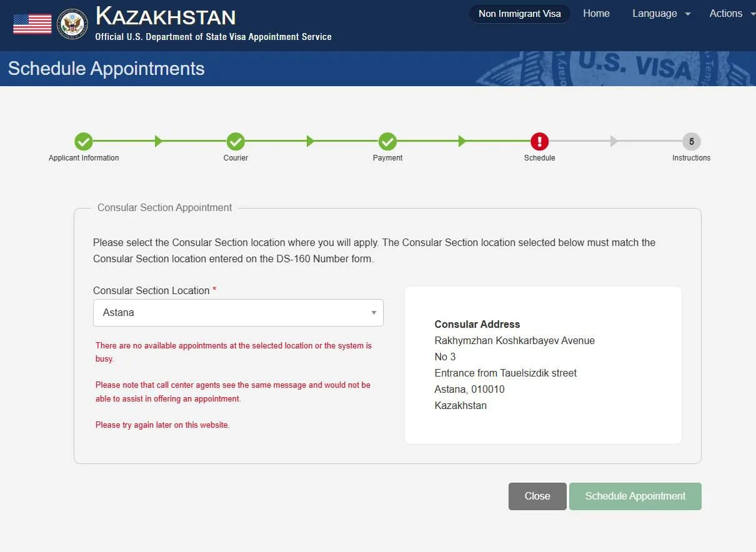Click the US flag icon
The image size is (756, 552).
pyautogui.click(x=32, y=24)
